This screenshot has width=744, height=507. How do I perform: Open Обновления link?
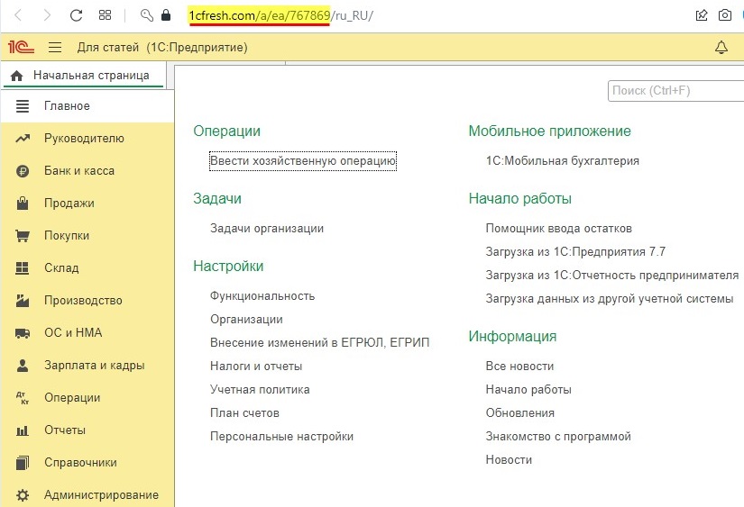[520, 413]
